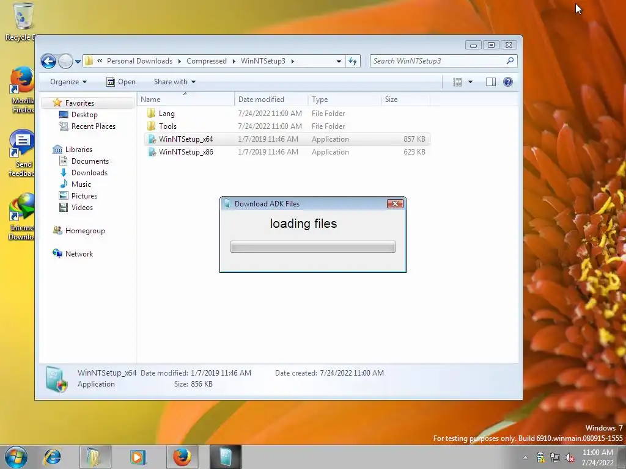Toggle the preview pane icon
Screen dimensions: 626x469
tap(491, 82)
